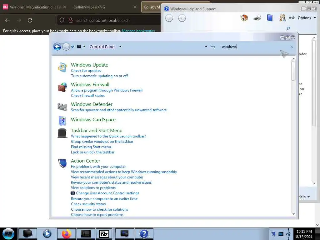Click the Control Panel vertical scrollbar thumb

pos(293,71)
